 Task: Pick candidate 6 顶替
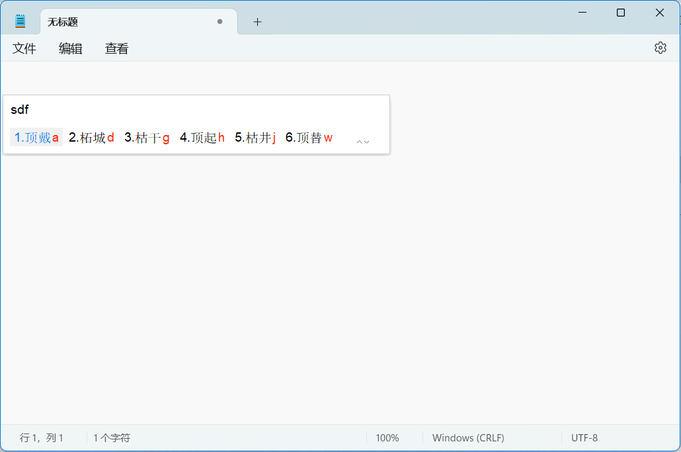(309, 138)
